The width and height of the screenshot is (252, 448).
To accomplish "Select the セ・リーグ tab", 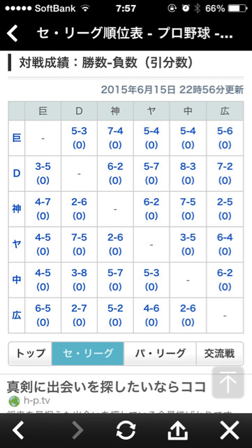I will (x=88, y=353).
